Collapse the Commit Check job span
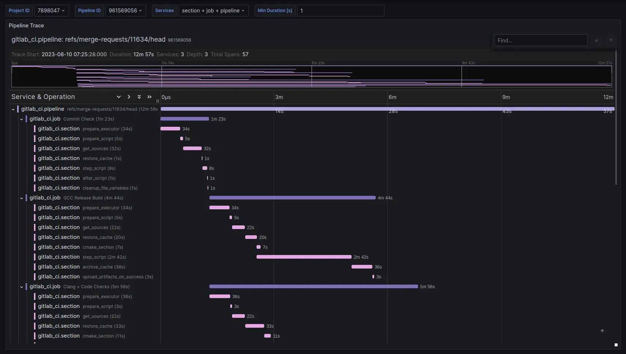 22,119
